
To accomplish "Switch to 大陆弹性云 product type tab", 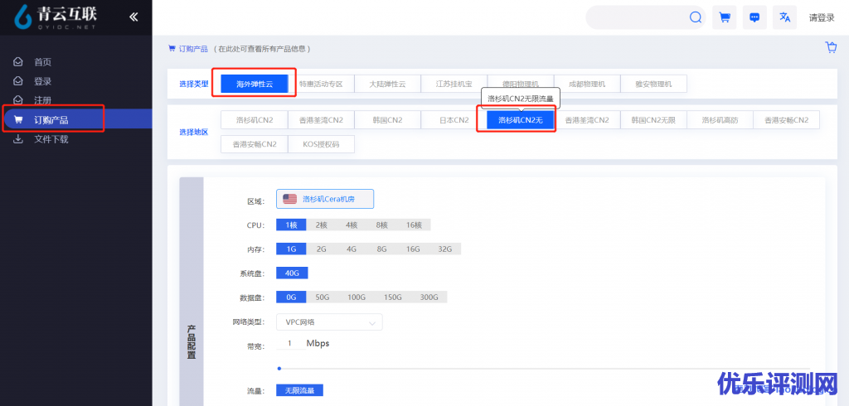I will 388,84.
